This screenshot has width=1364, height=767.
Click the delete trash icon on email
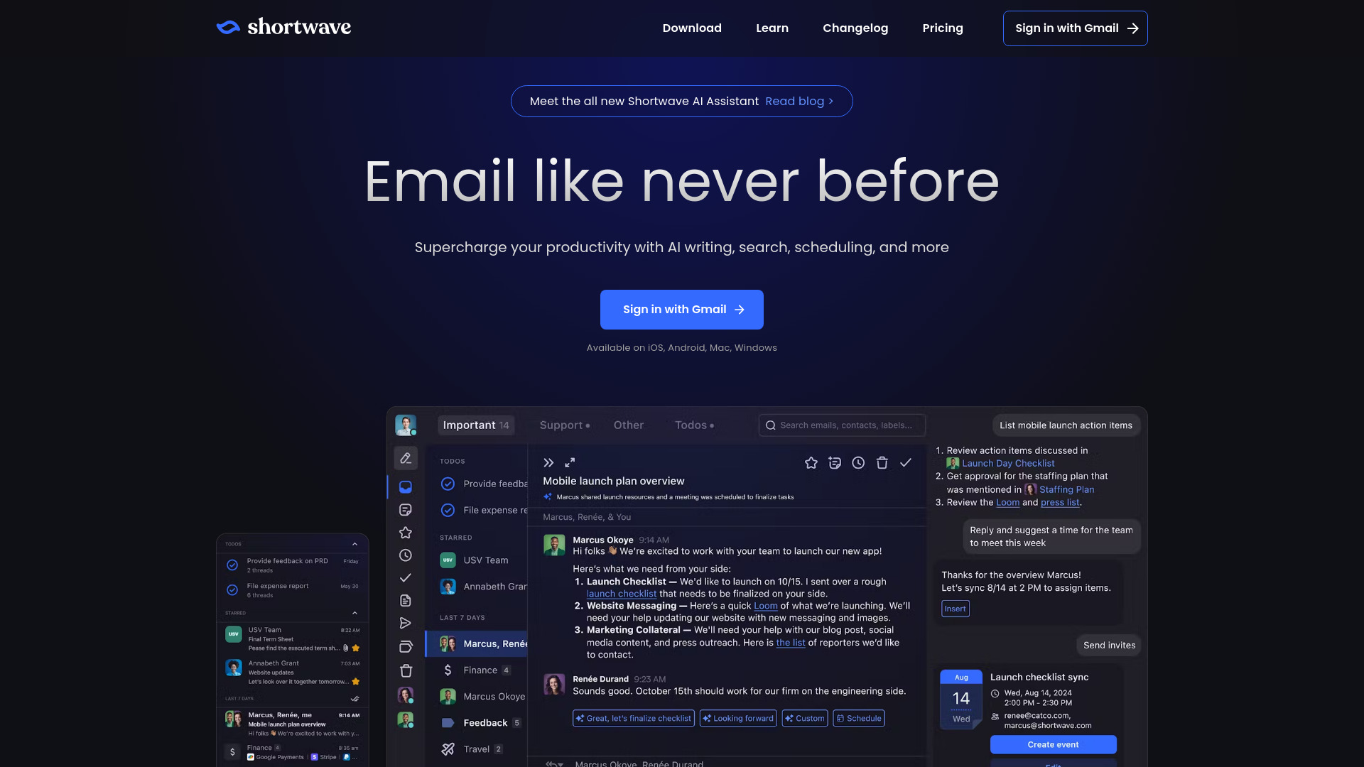point(882,462)
